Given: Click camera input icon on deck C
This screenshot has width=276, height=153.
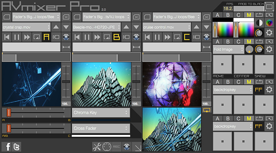Looking at the screenshot, I should 196,37.
